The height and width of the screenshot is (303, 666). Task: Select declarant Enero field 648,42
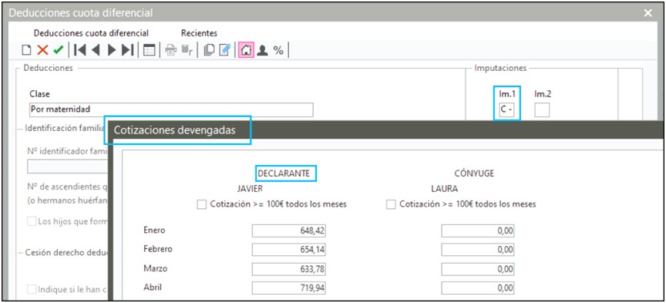click(289, 231)
